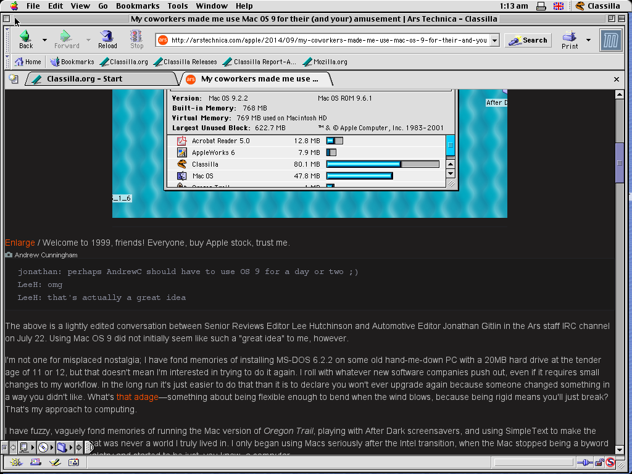Click the Stop loading button

[x=136, y=39]
